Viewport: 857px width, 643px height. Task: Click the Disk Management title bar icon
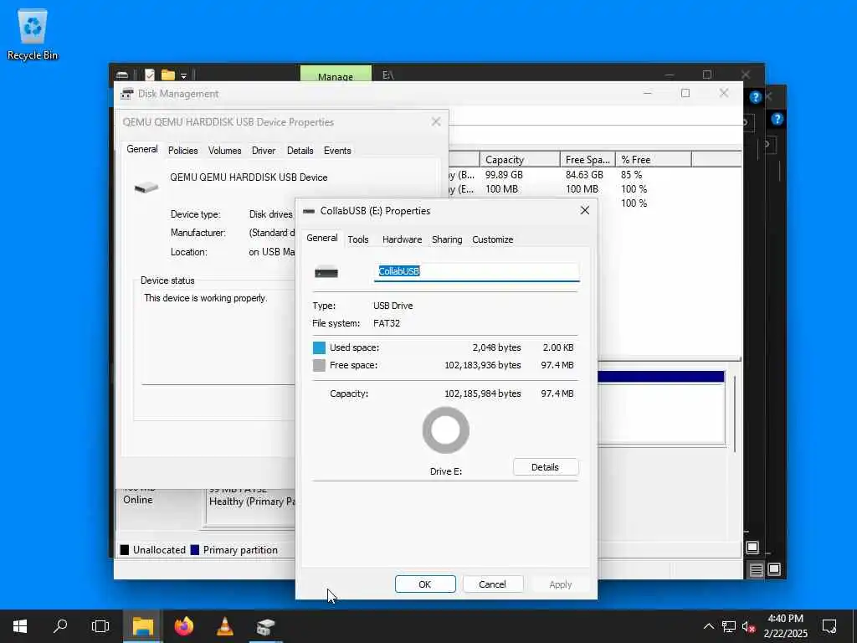(x=127, y=94)
